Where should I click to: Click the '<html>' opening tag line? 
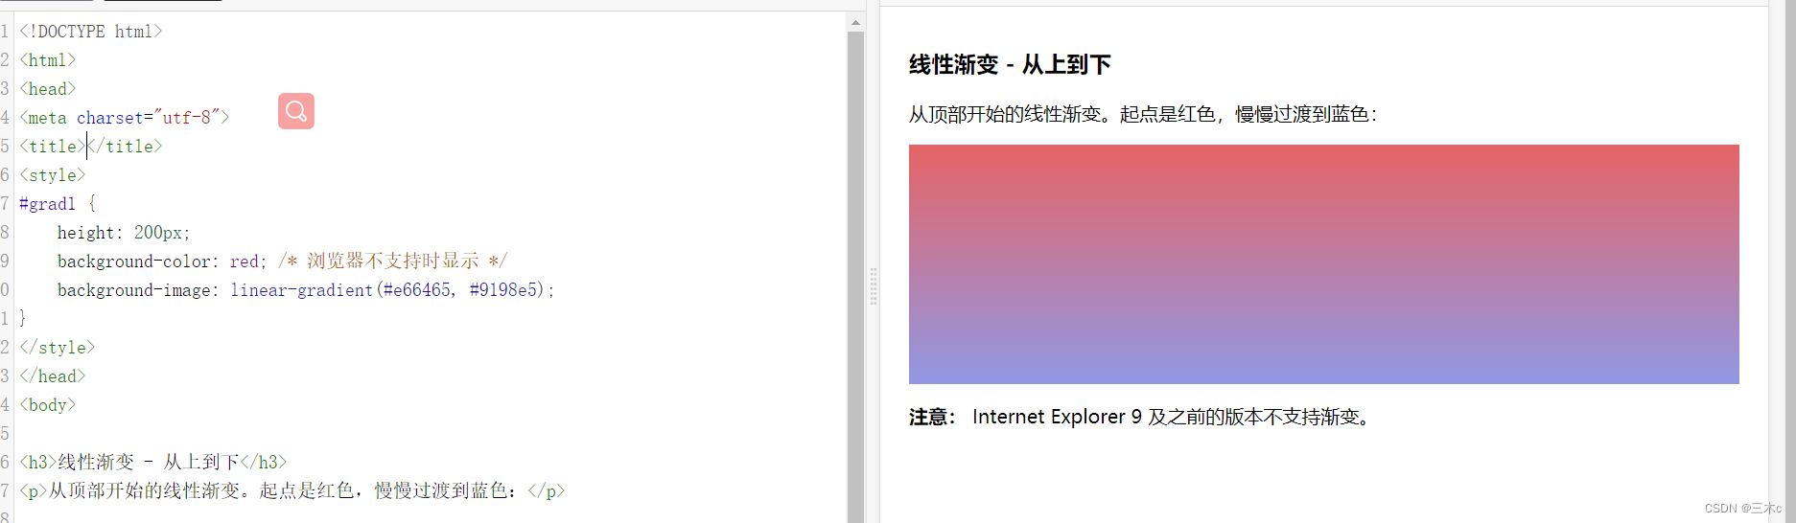pyautogui.click(x=48, y=60)
